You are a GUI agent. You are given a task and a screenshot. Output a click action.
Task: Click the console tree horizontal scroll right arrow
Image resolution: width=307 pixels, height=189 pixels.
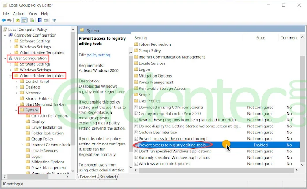point(67,177)
